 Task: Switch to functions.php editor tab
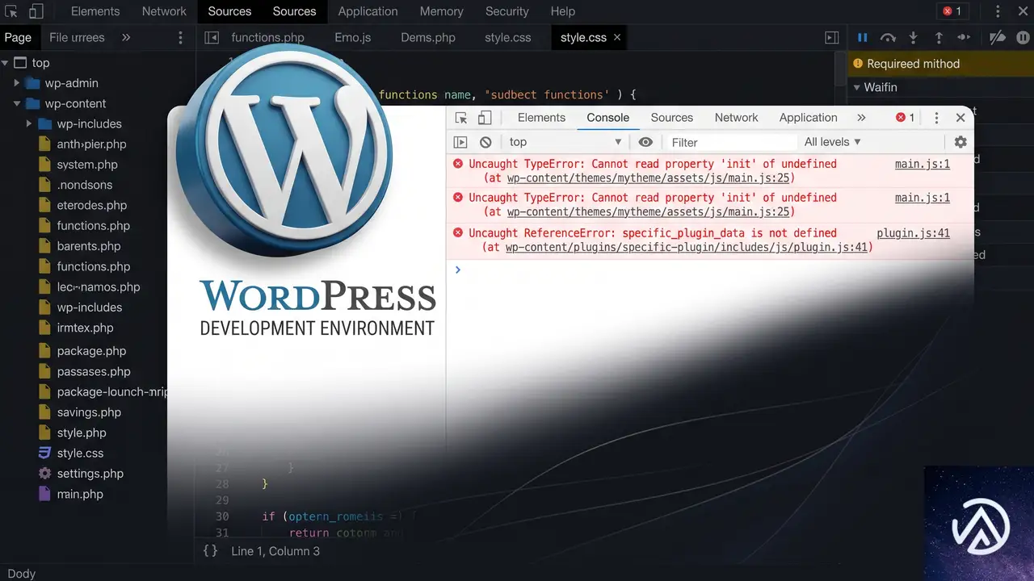coord(267,37)
